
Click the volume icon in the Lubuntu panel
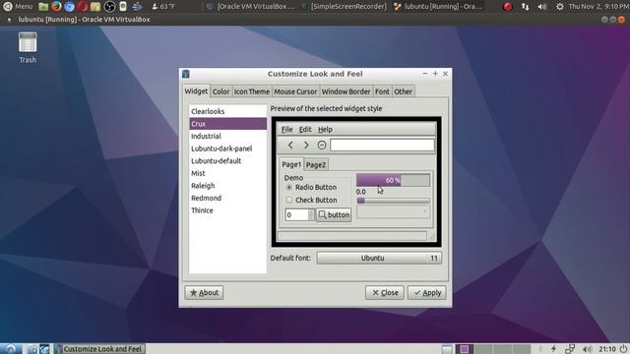pyautogui.click(x=588, y=349)
